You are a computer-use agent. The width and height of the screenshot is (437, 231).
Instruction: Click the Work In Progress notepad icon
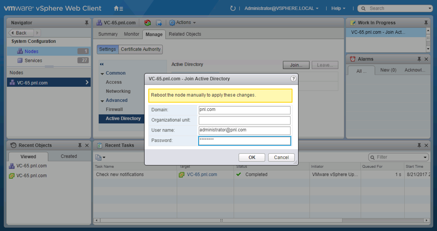[353, 23]
